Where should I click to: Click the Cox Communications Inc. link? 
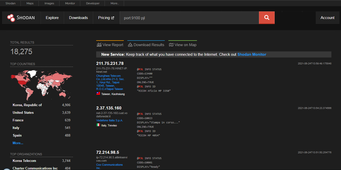(x=109, y=166)
